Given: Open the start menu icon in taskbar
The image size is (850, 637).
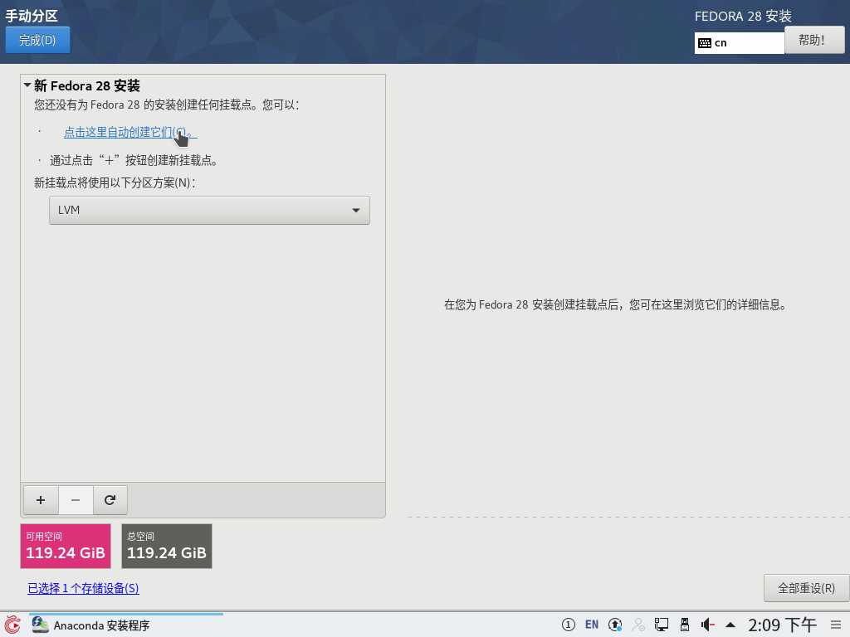Looking at the screenshot, I should 12,625.
